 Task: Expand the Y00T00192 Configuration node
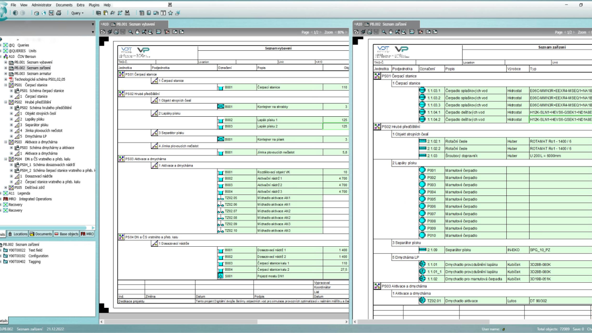click(2, 256)
